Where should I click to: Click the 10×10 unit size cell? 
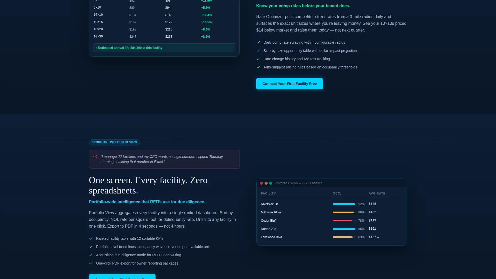pos(98,15)
